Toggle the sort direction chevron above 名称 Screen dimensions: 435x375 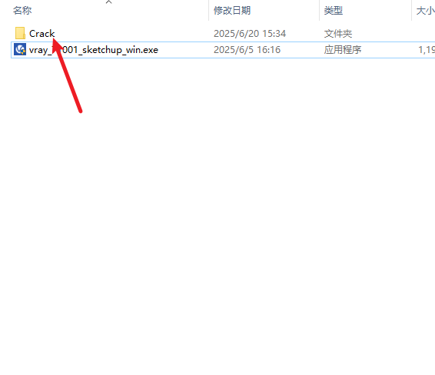tap(109, 2)
